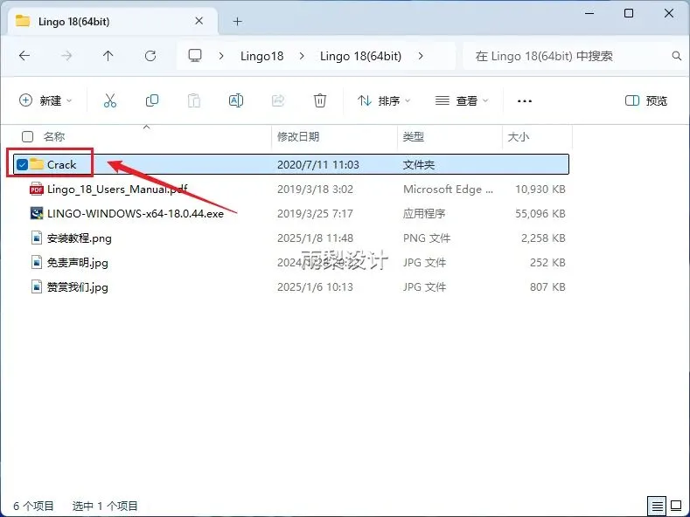Expand chevron after Lingo 18(64bit) breadcrumb
Viewport: 690px width, 517px height.
click(x=421, y=56)
